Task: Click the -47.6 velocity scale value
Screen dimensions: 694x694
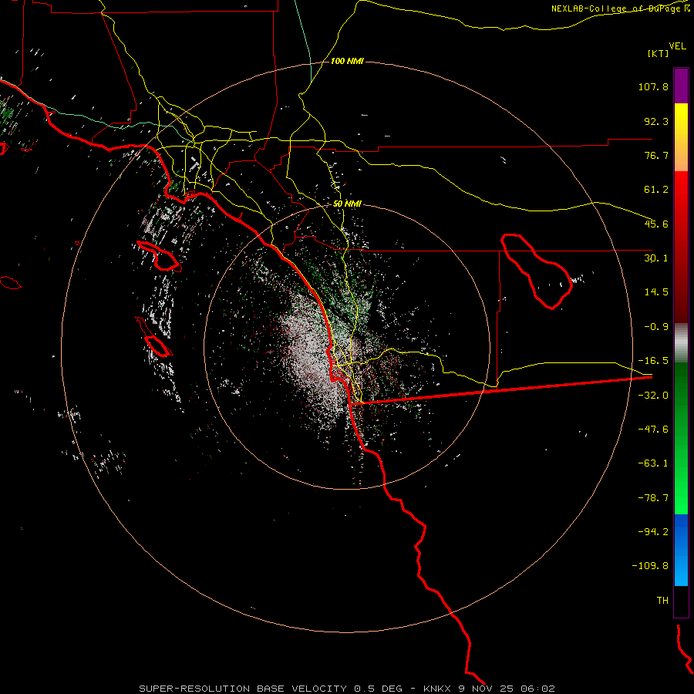Action: 653,430
